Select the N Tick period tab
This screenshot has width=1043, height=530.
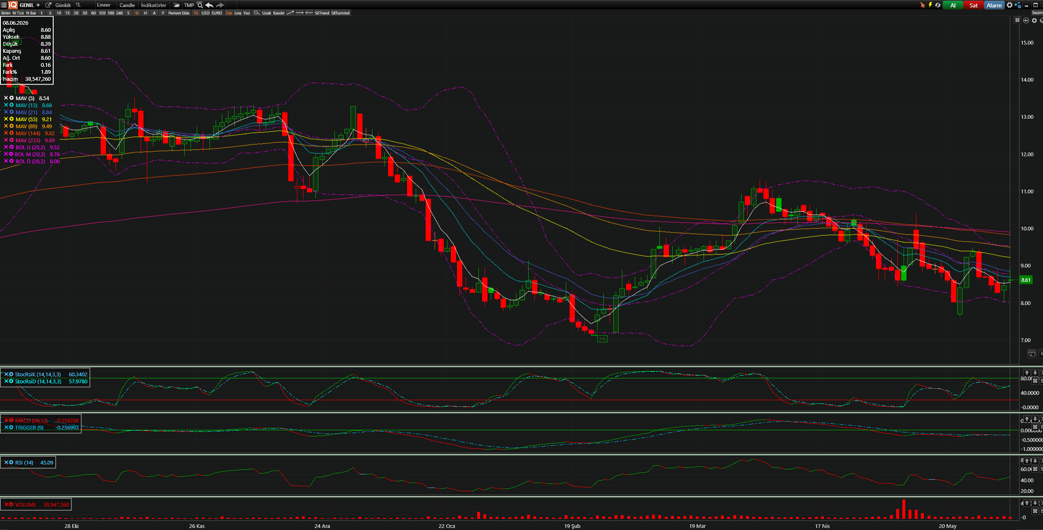coord(18,13)
